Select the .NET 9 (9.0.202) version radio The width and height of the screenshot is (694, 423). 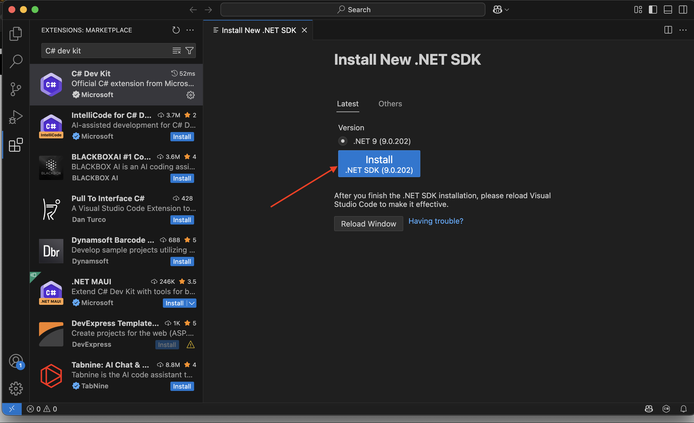pos(343,141)
